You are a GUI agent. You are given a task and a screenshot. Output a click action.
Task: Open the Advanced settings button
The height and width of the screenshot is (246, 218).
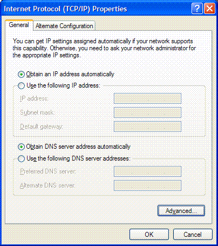(181, 210)
